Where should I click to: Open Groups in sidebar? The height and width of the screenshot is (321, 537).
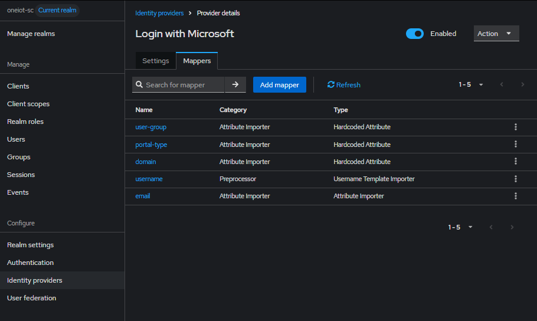63,157
